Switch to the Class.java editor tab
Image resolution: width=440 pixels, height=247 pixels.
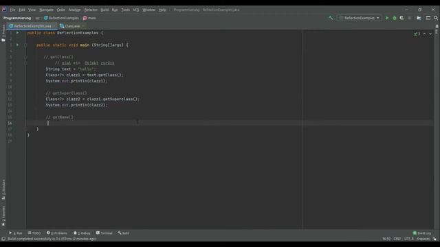click(x=72, y=26)
